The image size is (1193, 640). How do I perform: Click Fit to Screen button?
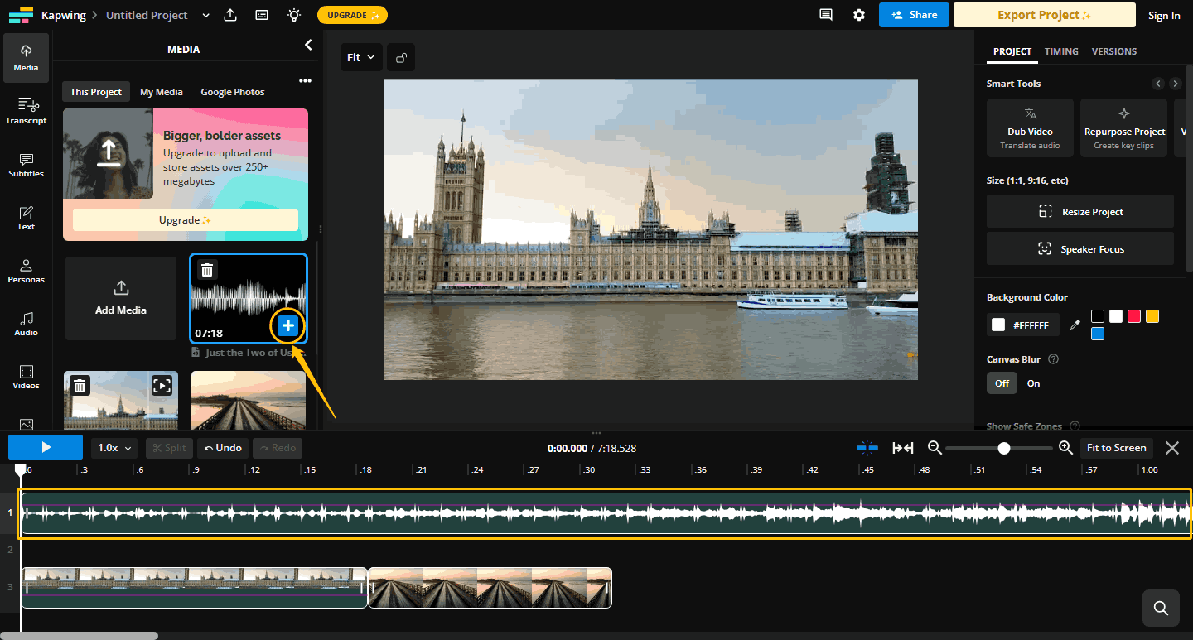(1116, 448)
